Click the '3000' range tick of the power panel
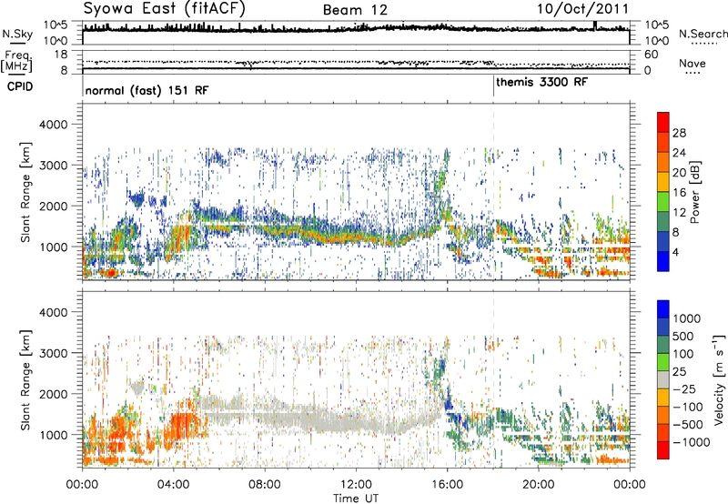This screenshot has height=504, width=728. pyautogui.click(x=53, y=166)
